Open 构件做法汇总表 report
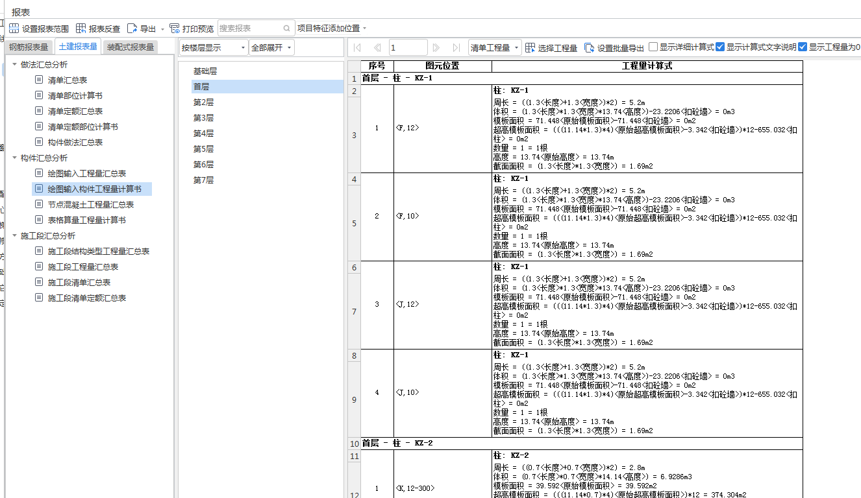Viewport: 861px width, 498px height. click(x=75, y=142)
